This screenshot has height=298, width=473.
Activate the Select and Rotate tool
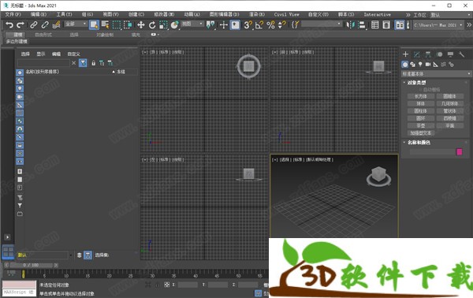click(x=152, y=24)
